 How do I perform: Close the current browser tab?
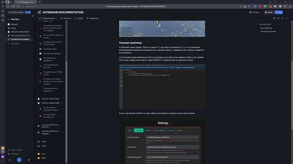coord(35,2)
